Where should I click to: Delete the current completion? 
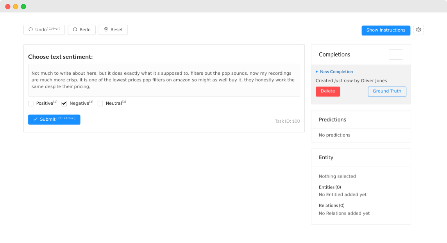click(x=328, y=92)
